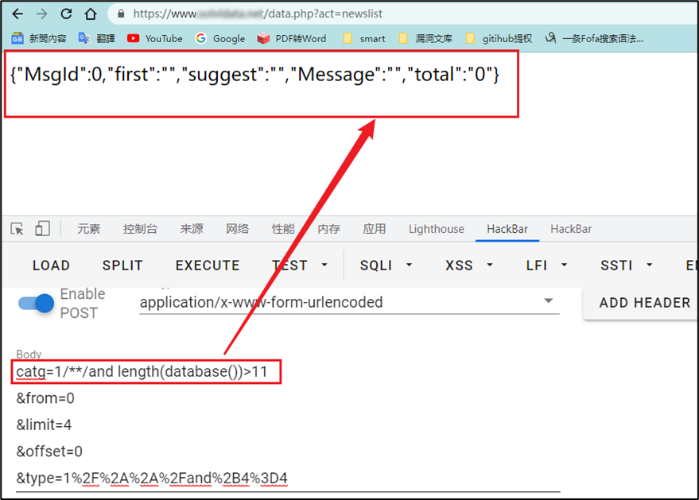Click the SPLIT button in HackBar
699x500 pixels.
(x=122, y=266)
